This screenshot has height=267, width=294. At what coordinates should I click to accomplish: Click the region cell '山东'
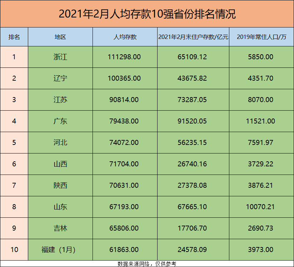[x=60, y=207]
